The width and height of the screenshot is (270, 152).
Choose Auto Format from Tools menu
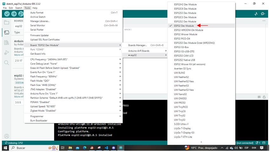point(73,13)
